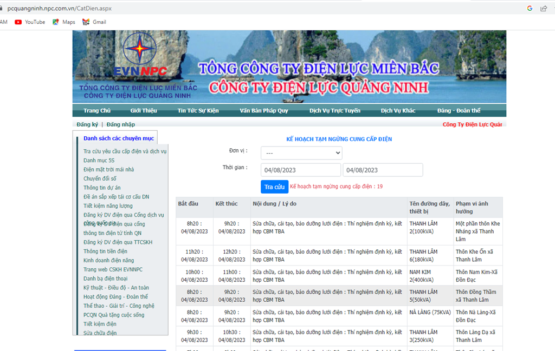
Task: Click the share page icon
Action: click(x=544, y=8)
